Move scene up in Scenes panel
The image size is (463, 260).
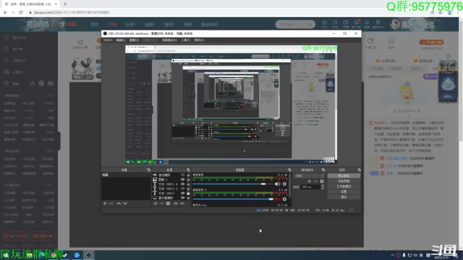tap(119, 203)
